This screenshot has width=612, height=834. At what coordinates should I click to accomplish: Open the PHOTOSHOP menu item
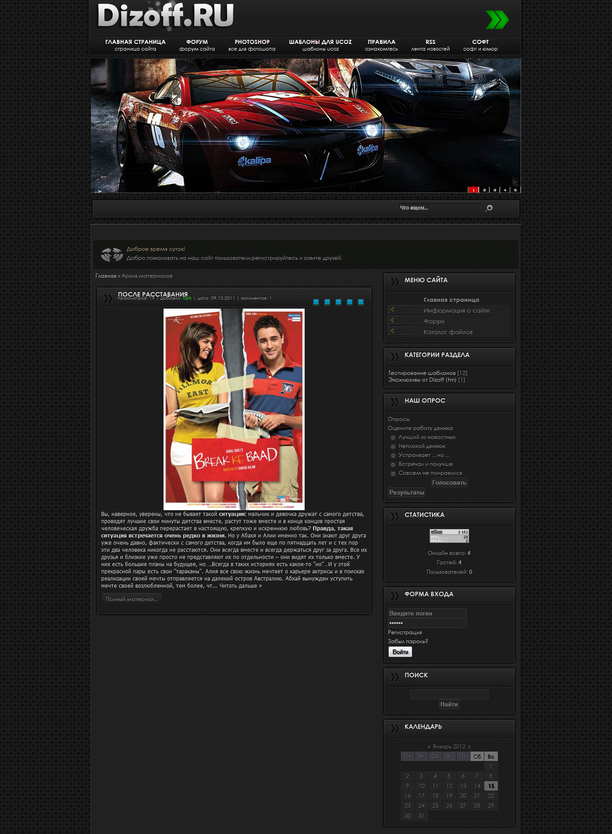pos(251,42)
